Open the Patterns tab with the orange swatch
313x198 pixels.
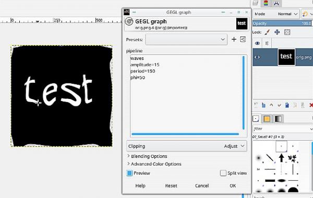click(x=267, y=119)
